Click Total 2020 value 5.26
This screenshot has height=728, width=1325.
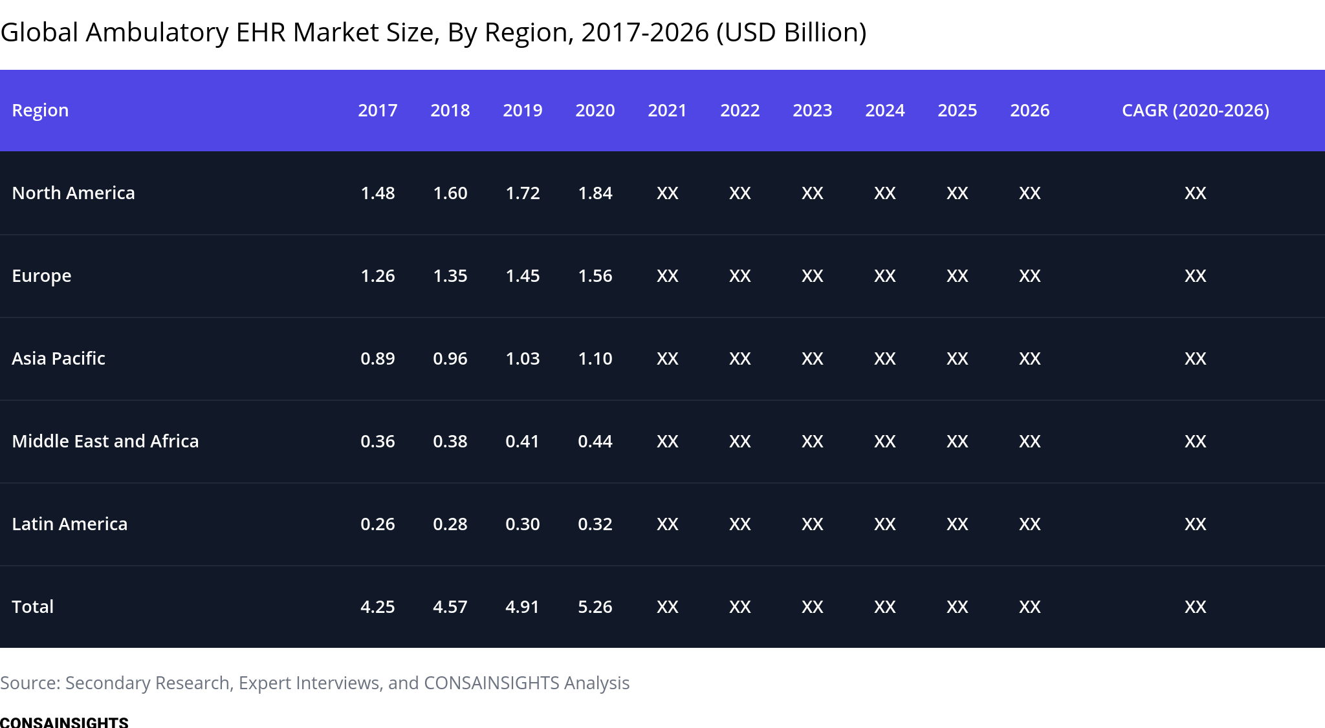coord(595,606)
